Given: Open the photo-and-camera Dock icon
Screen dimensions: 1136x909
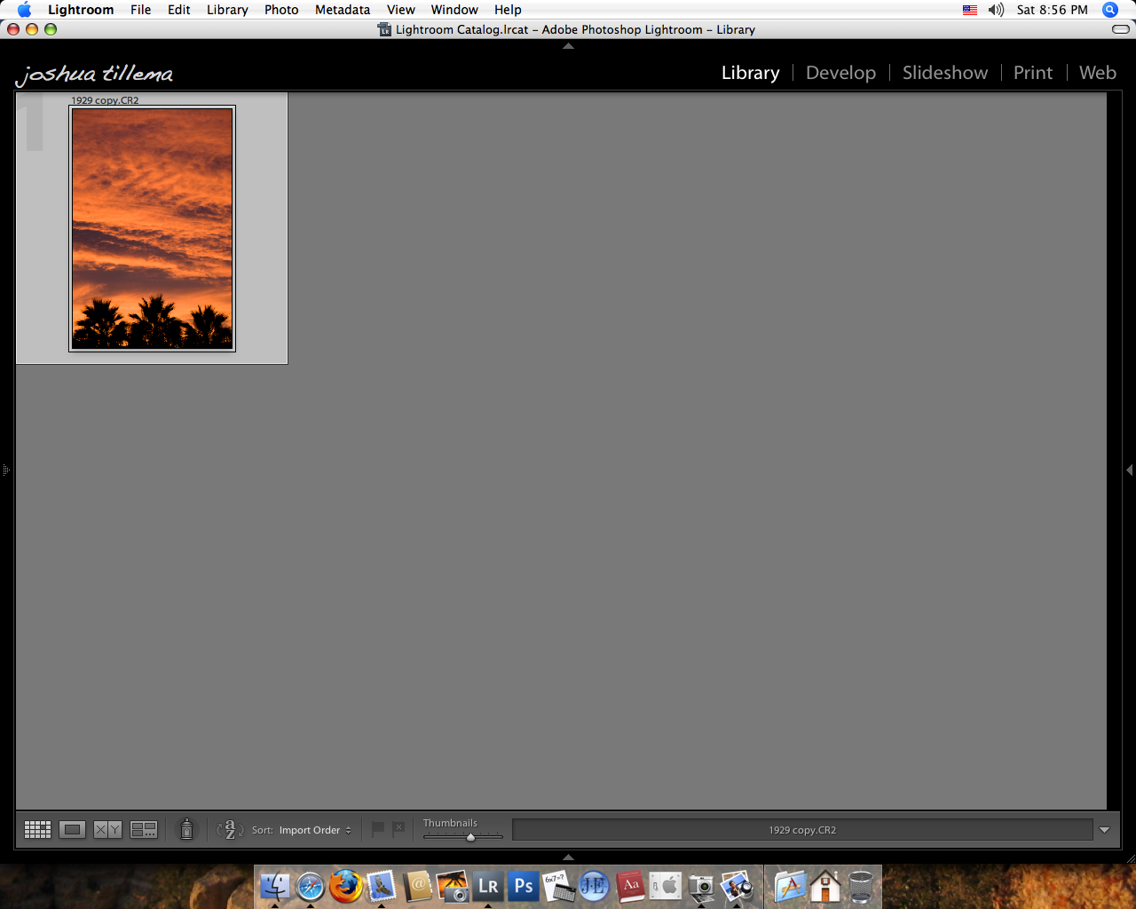Looking at the screenshot, I should [x=453, y=886].
